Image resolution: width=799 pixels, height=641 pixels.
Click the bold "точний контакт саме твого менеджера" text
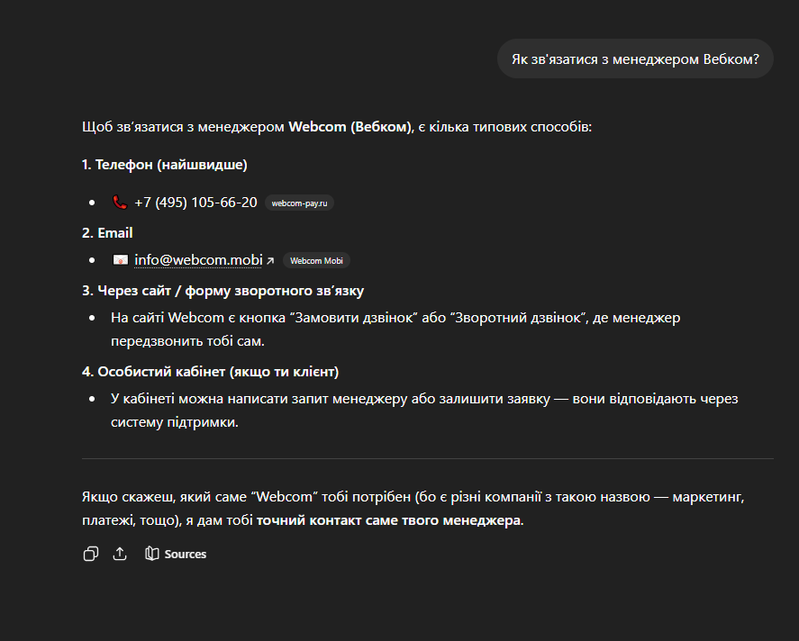(389, 520)
